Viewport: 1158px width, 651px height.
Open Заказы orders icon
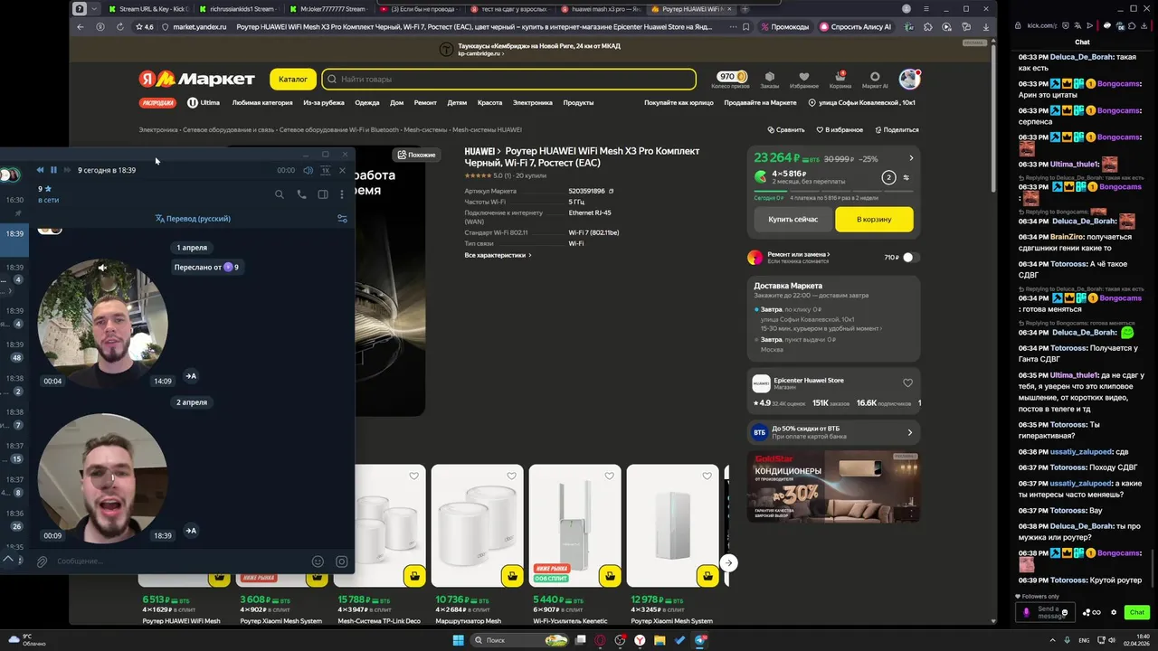pos(769,80)
